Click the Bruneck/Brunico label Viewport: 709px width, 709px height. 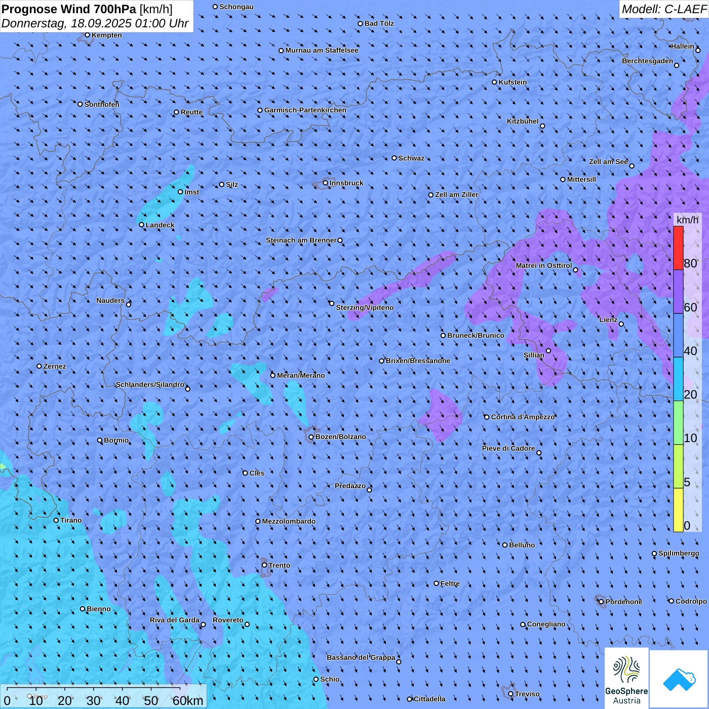click(x=476, y=335)
